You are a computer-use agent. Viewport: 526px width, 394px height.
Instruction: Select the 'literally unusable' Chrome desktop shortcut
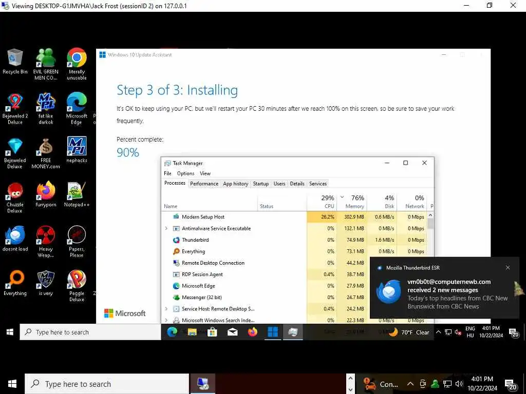point(77,64)
